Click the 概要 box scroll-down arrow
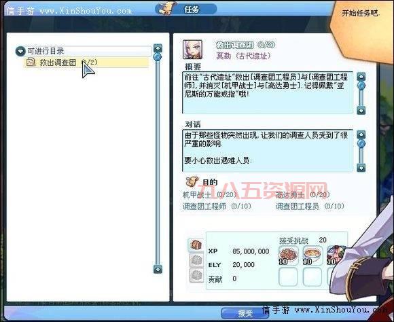The height and width of the screenshot is (322, 394). (x=361, y=110)
